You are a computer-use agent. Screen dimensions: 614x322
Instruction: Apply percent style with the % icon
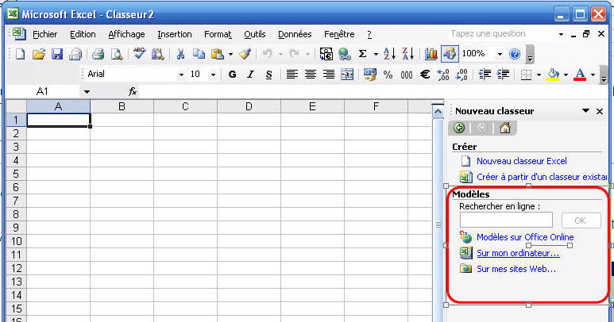(x=388, y=75)
